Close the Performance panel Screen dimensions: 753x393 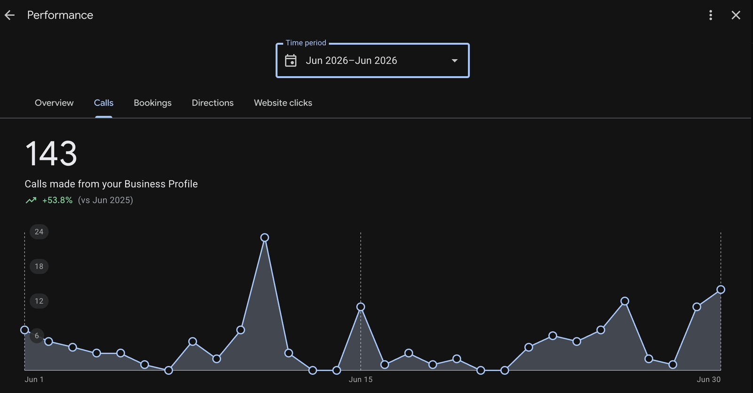[x=736, y=15]
